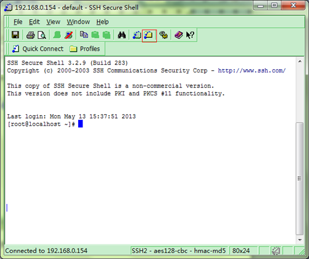Click the status bar connection icon
Viewport: 309px width, 259px height.
[276, 251]
